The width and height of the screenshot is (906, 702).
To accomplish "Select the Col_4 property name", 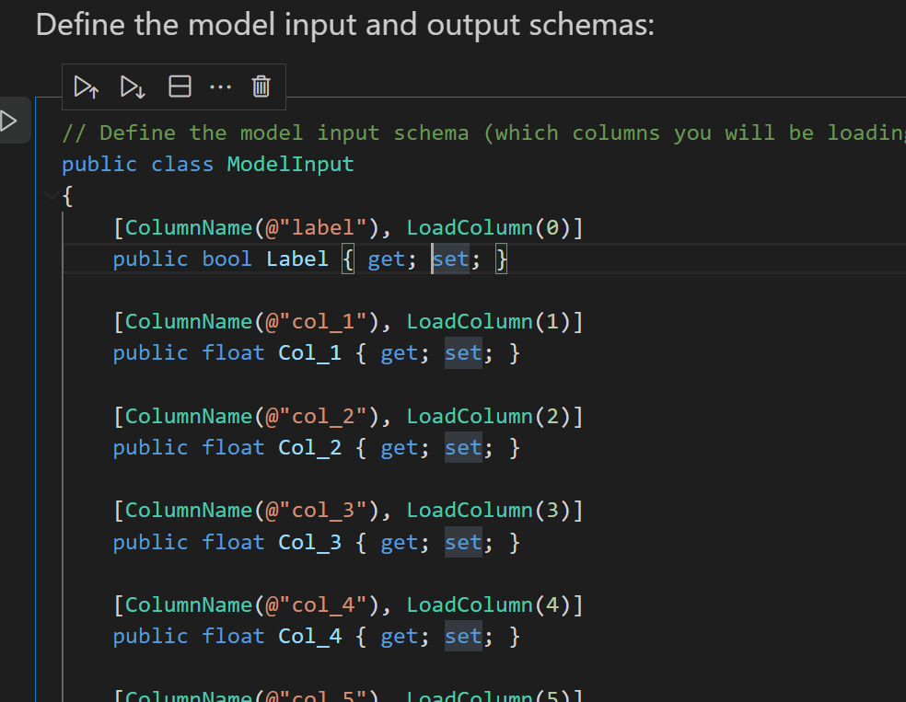I will tap(310, 636).
